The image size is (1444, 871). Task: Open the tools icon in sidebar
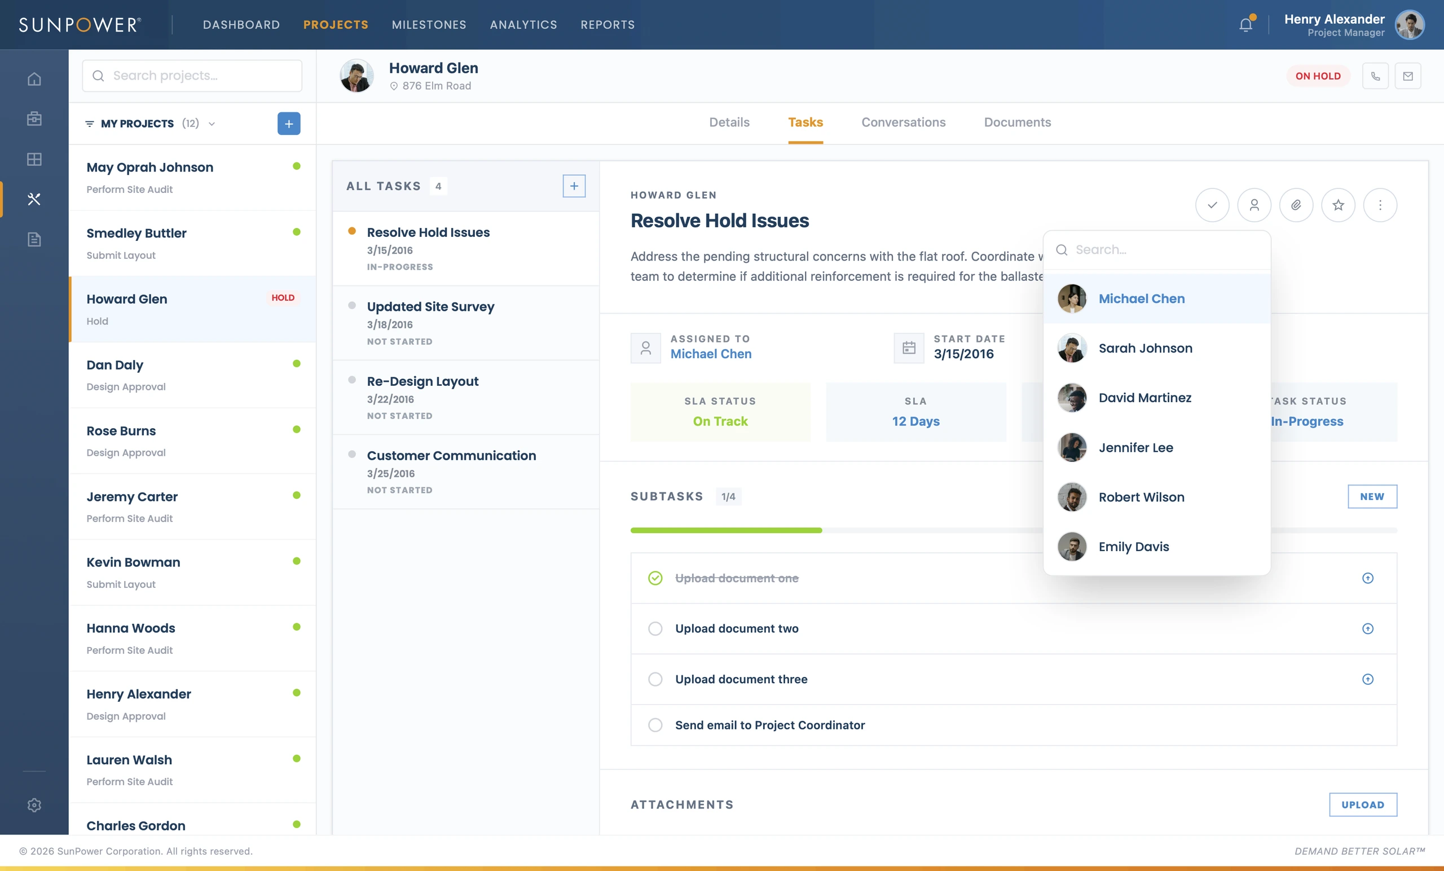pyautogui.click(x=34, y=199)
